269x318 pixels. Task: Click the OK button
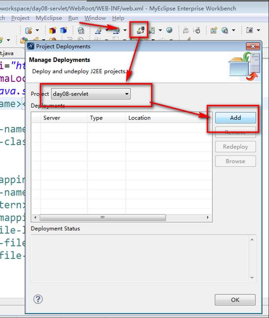[235, 300]
